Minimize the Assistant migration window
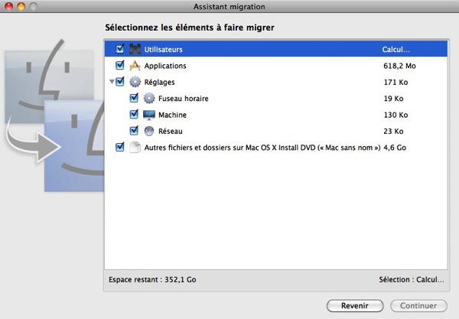Image resolution: width=459 pixels, height=319 pixels. click(22, 6)
